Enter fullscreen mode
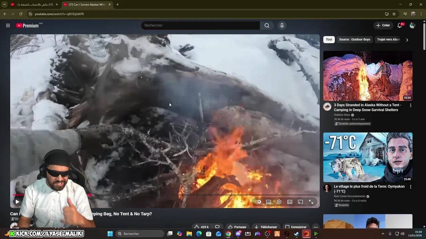This screenshot has width=426, height=239. 311,202
